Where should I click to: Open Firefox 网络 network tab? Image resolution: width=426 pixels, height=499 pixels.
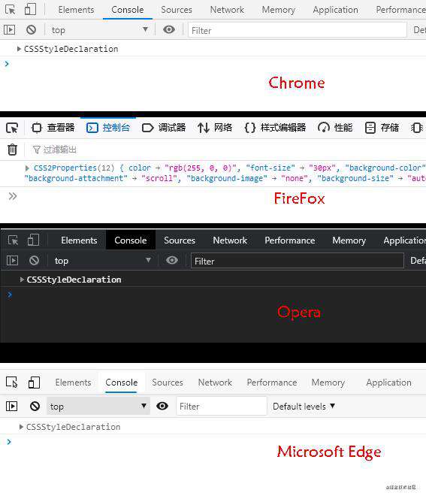(x=214, y=128)
